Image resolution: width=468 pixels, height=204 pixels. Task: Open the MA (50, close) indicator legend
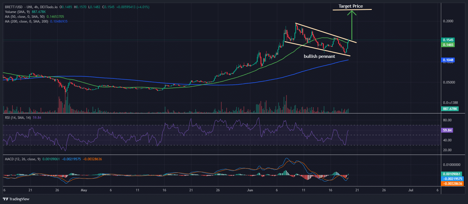[x=25, y=17]
